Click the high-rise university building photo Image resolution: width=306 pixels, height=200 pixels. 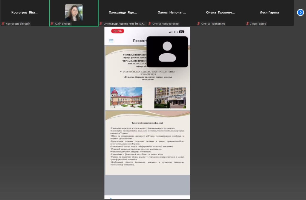tap(170, 98)
